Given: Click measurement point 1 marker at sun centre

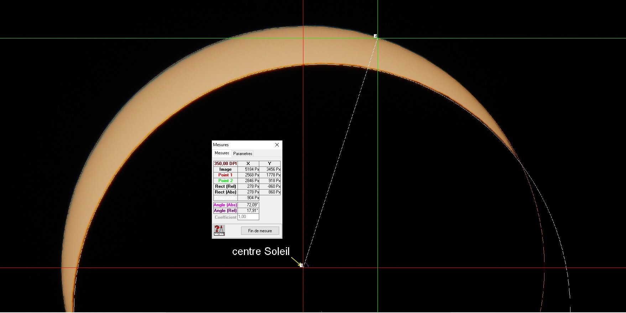Looking at the screenshot, I should [301, 265].
